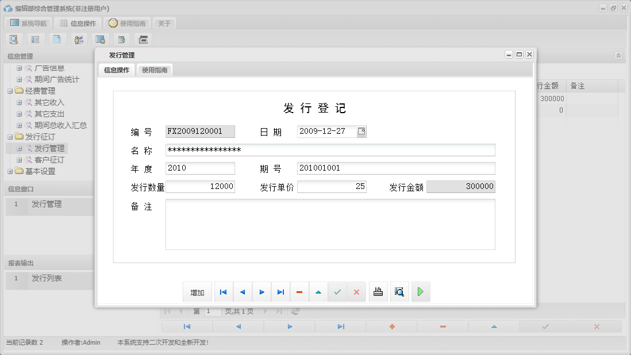This screenshot has height=355, width=631.
Task: Collapse the right panel with double chevron
Action: (618, 56)
